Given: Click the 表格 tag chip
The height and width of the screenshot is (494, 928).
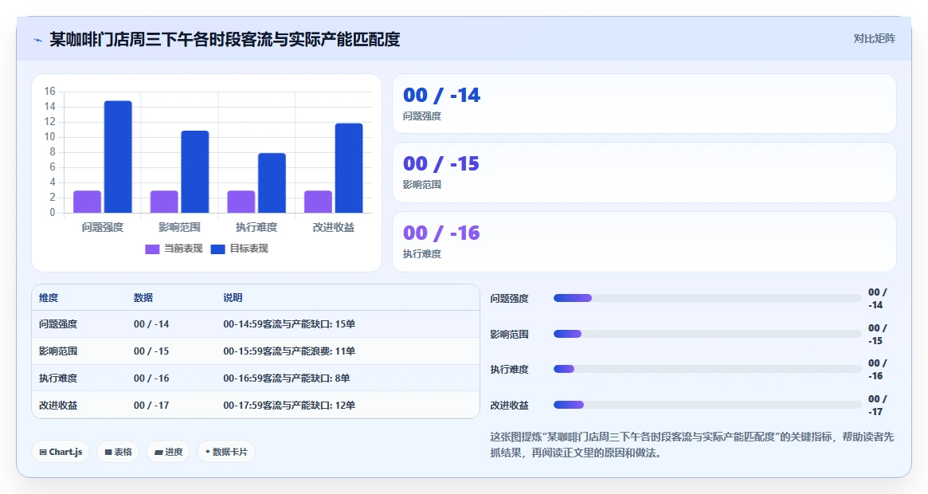Looking at the screenshot, I should 119,452.
